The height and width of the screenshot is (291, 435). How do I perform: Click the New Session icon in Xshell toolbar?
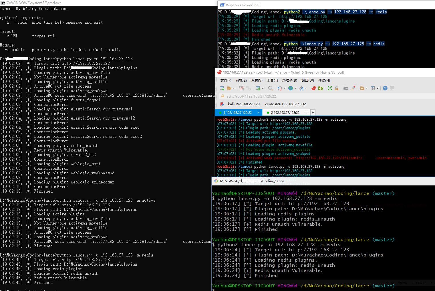point(222,88)
